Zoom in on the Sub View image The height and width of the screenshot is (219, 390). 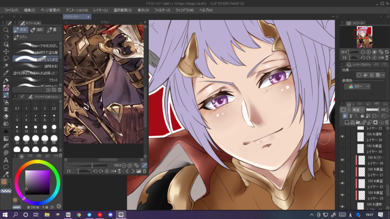click(x=130, y=165)
